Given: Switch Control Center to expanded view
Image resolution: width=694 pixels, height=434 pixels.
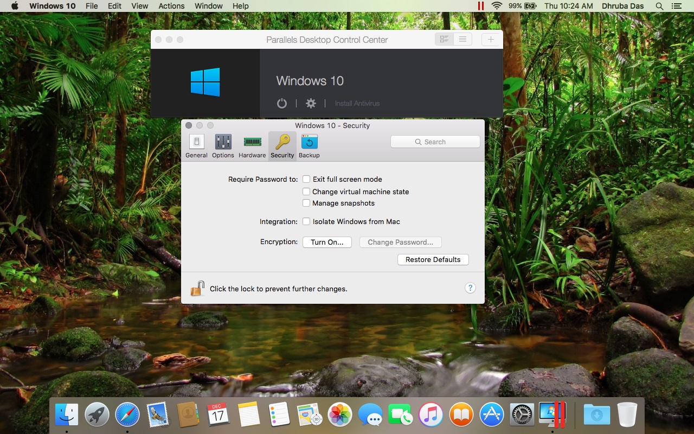Looking at the screenshot, I should click(445, 39).
